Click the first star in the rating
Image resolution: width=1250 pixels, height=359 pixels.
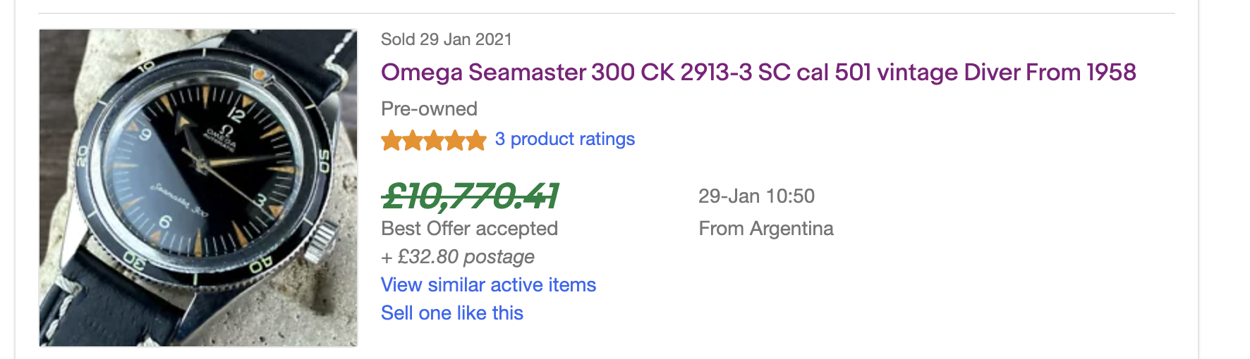(x=392, y=141)
